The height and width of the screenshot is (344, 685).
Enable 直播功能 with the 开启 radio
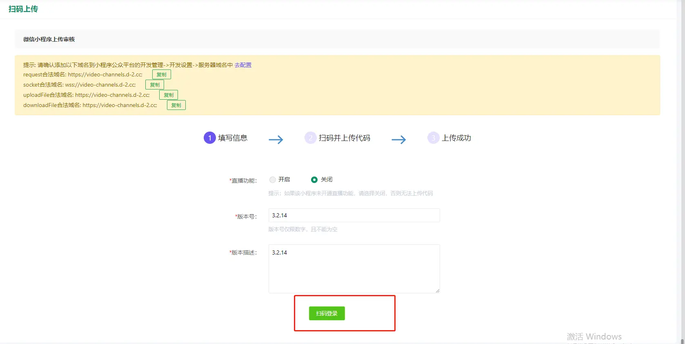coord(273,180)
